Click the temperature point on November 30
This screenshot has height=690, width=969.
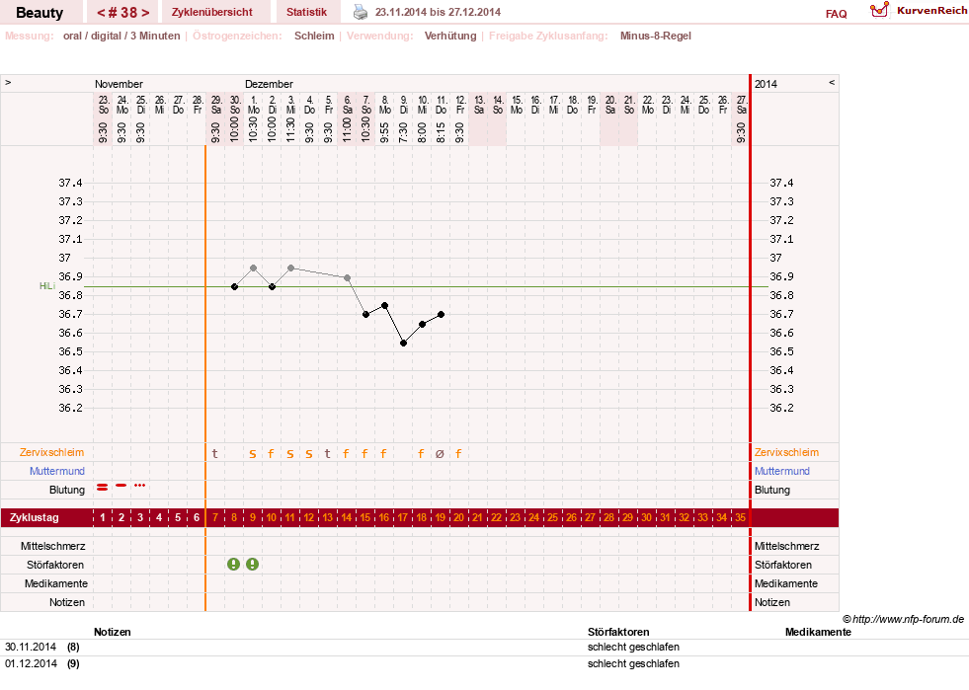(x=234, y=286)
